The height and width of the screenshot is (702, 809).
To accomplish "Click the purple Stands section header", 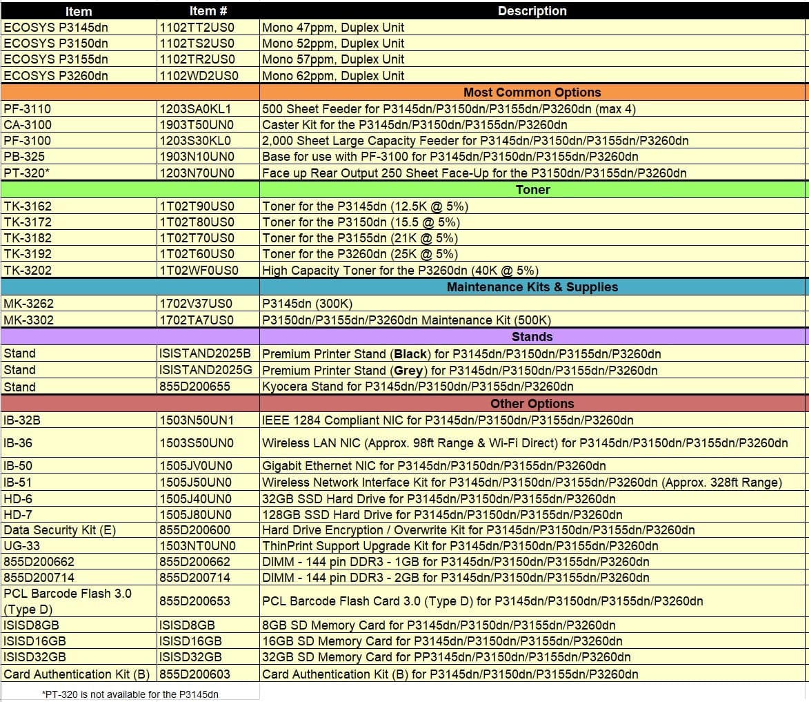I will pos(532,337).
